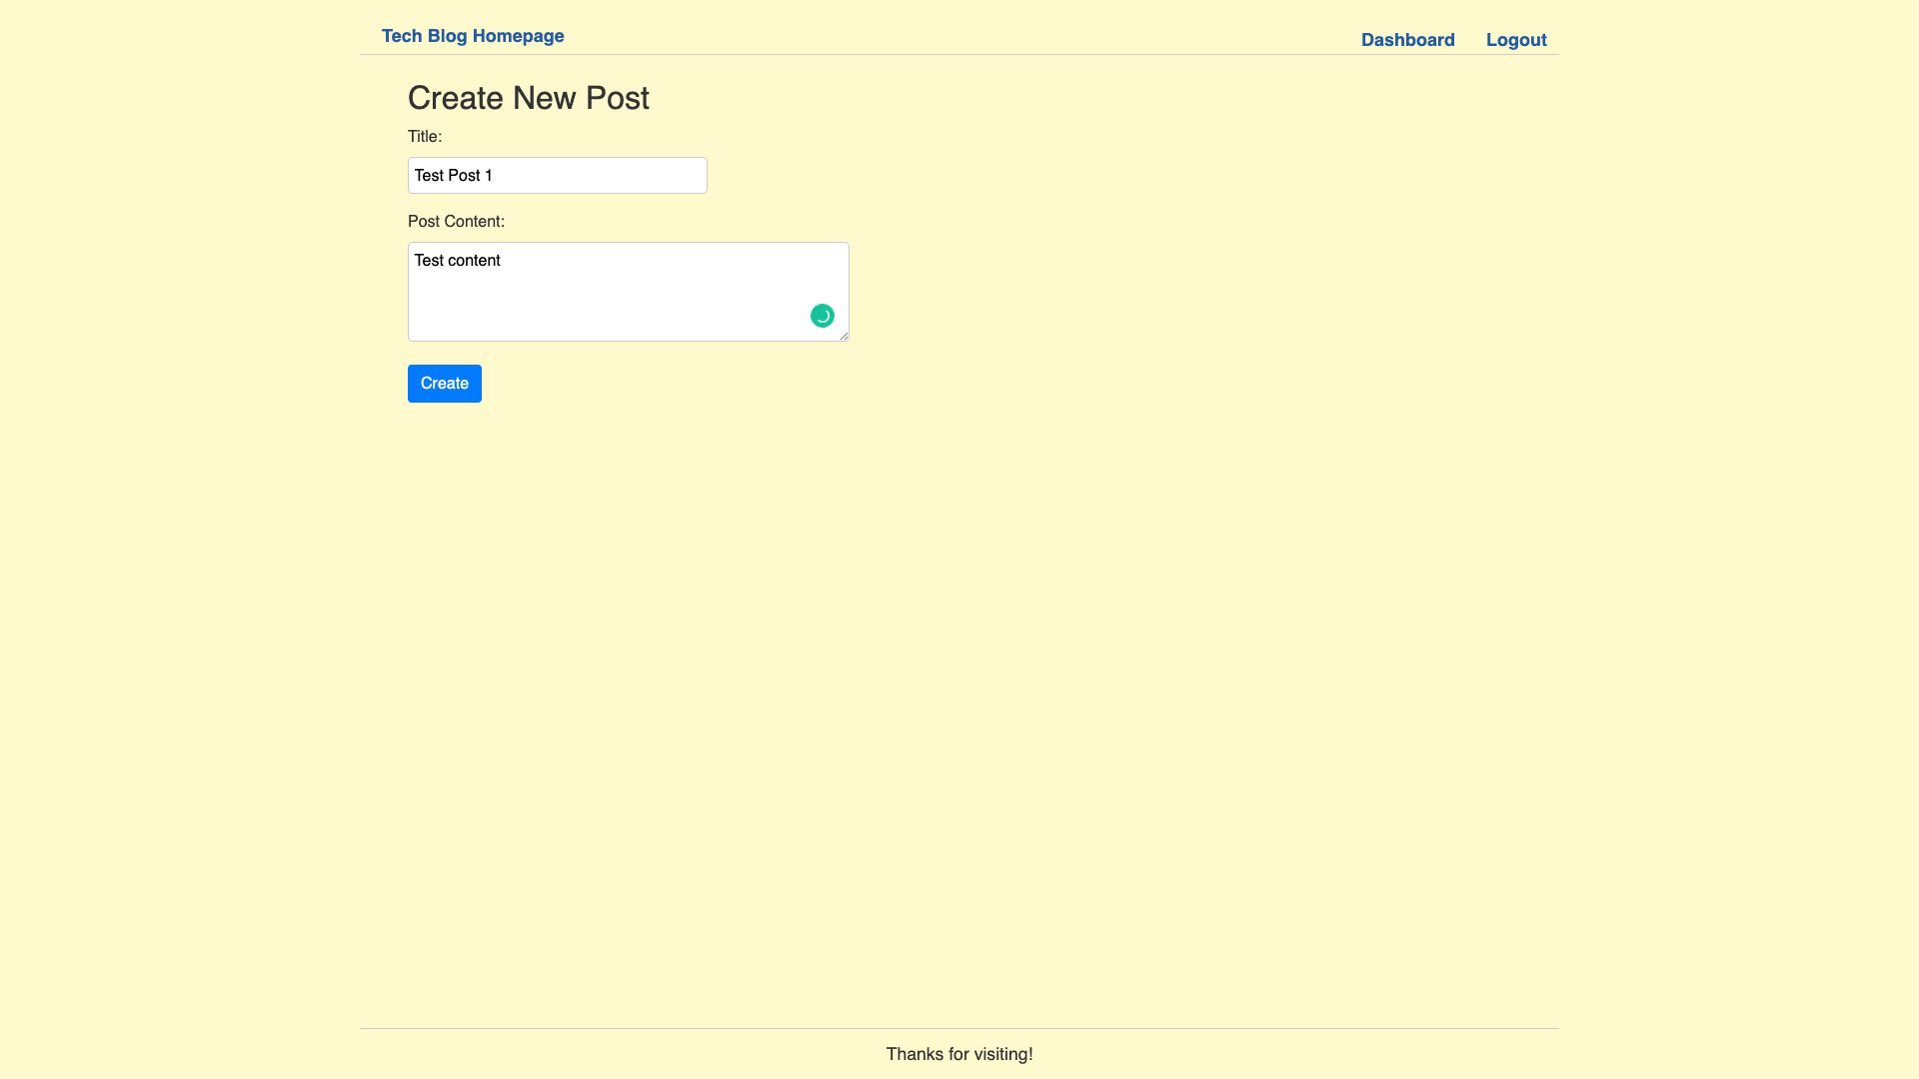Screen dimensions: 1919x1079
Task: Click the Test Post 1 text in Title
Action: (453, 175)
